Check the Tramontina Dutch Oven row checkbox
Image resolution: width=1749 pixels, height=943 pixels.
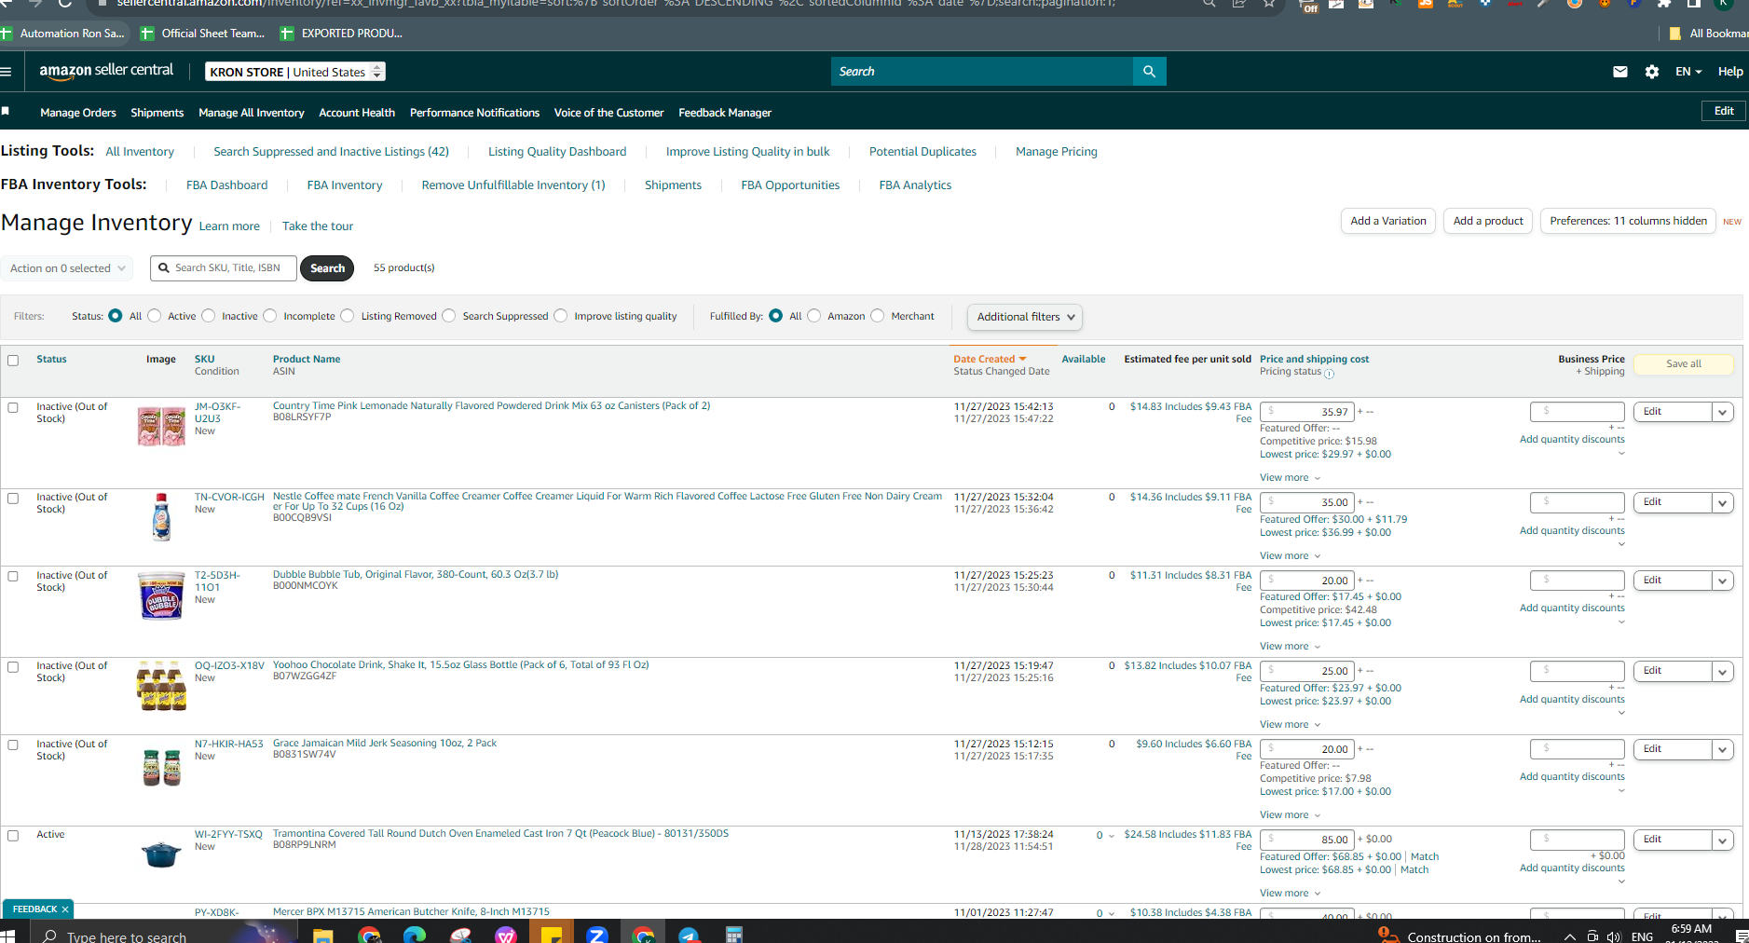click(13, 836)
